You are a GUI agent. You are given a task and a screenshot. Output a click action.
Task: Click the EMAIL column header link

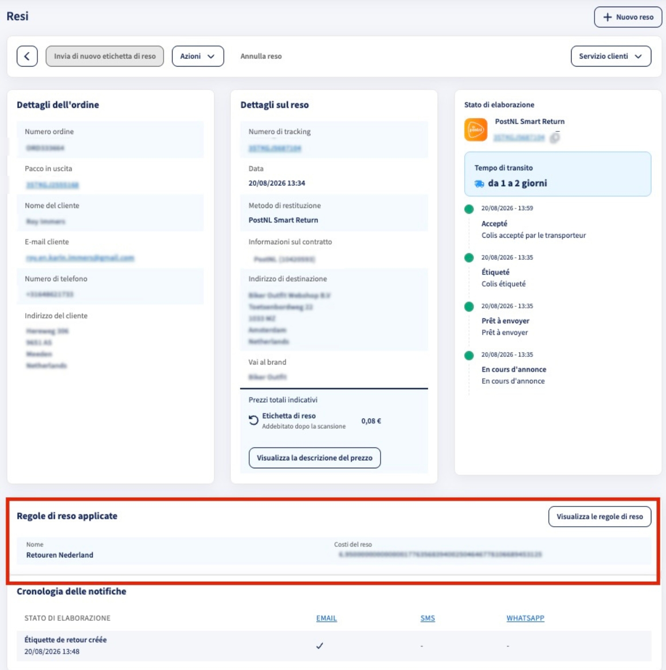coord(327,618)
